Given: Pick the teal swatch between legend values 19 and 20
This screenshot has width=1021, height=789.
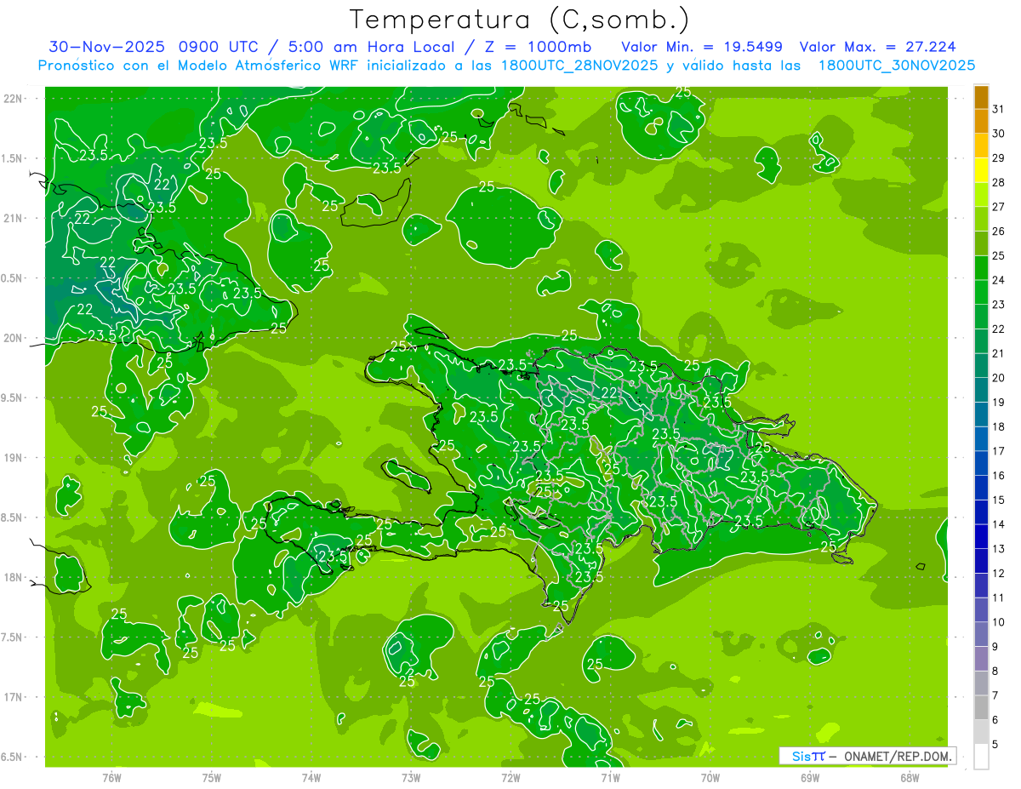Looking at the screenshot, I should 981,389.
